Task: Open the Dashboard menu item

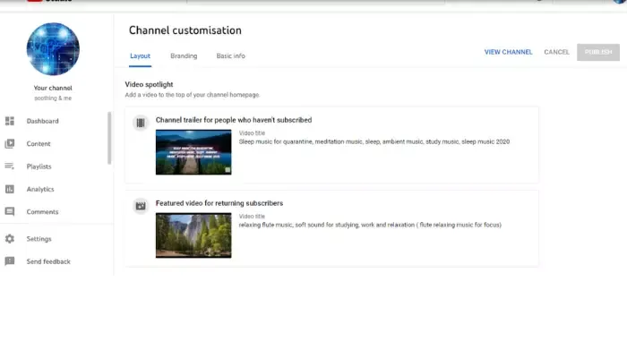Action: [42, 121]
